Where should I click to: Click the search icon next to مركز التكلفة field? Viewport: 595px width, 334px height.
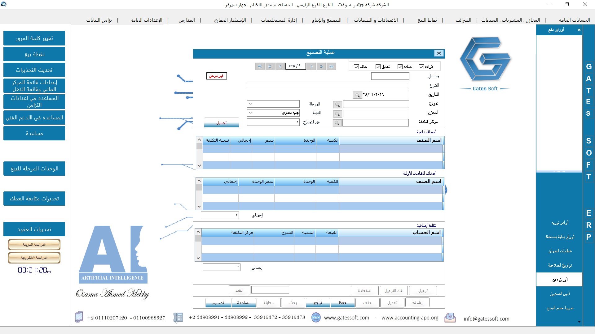pyautogui.click(x=337, y=123)
